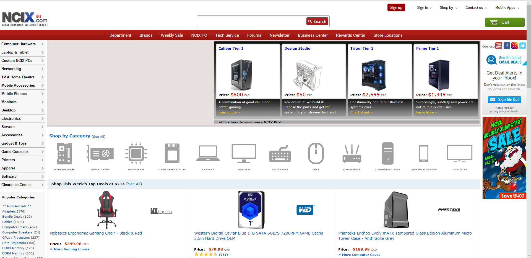Click the email deals envelope icon
The width and height of the screenshot is (531, 258).
[x=491, y=60]
